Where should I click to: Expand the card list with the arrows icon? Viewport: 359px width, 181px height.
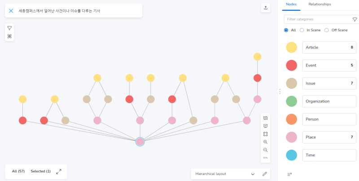click(x=59, y=171)
